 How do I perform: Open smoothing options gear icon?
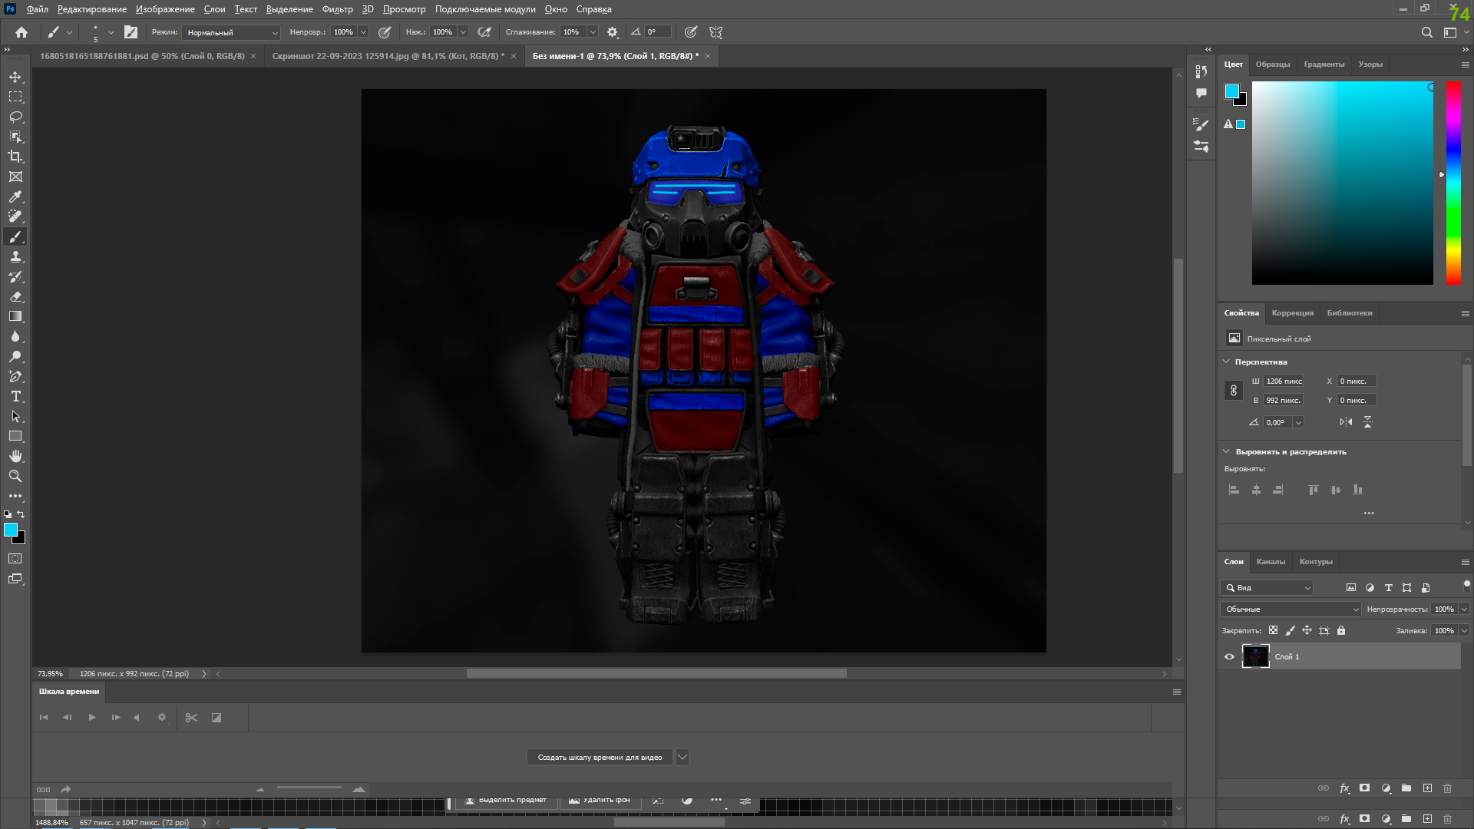tap(613, 32)
